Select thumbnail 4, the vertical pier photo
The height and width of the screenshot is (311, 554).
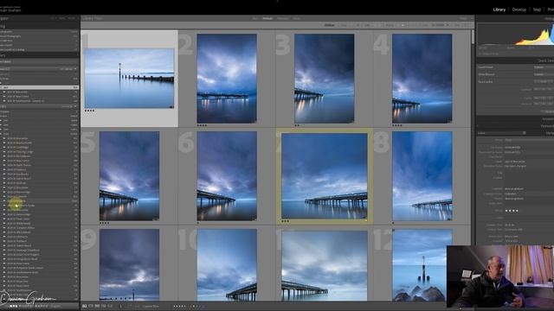(422, 79)
